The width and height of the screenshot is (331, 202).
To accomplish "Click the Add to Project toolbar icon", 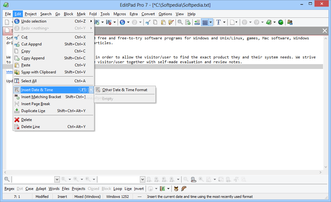I will pos(97,22).
